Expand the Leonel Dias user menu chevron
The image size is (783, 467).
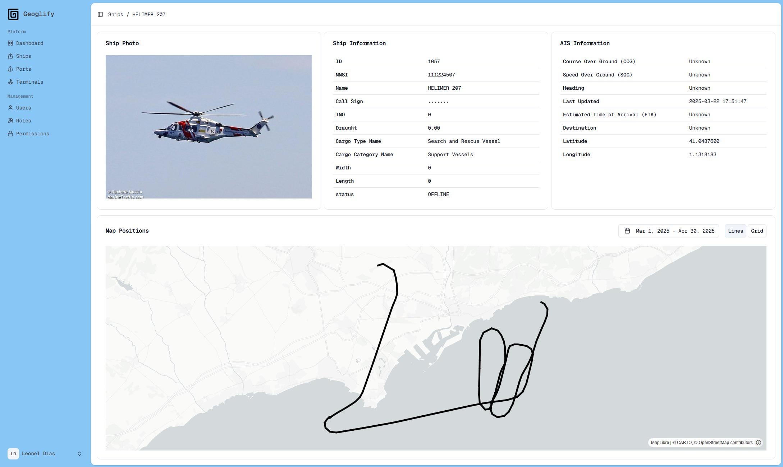point(79,454)
